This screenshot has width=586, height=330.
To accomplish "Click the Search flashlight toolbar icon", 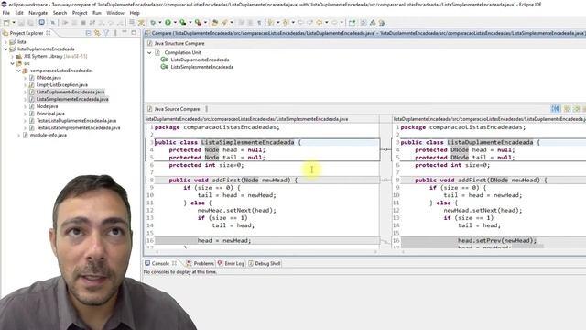I will tap(224, 23).
